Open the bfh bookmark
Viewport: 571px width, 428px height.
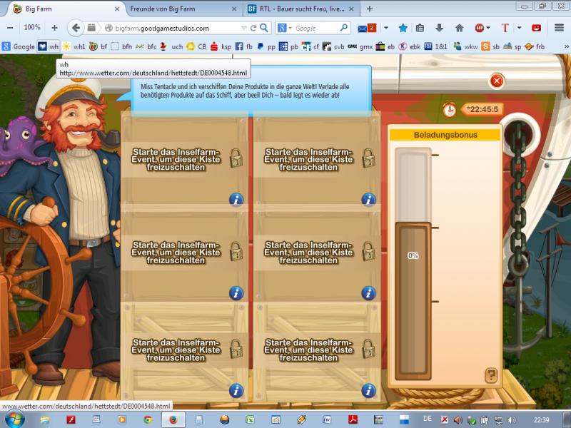tap(121, 46)
